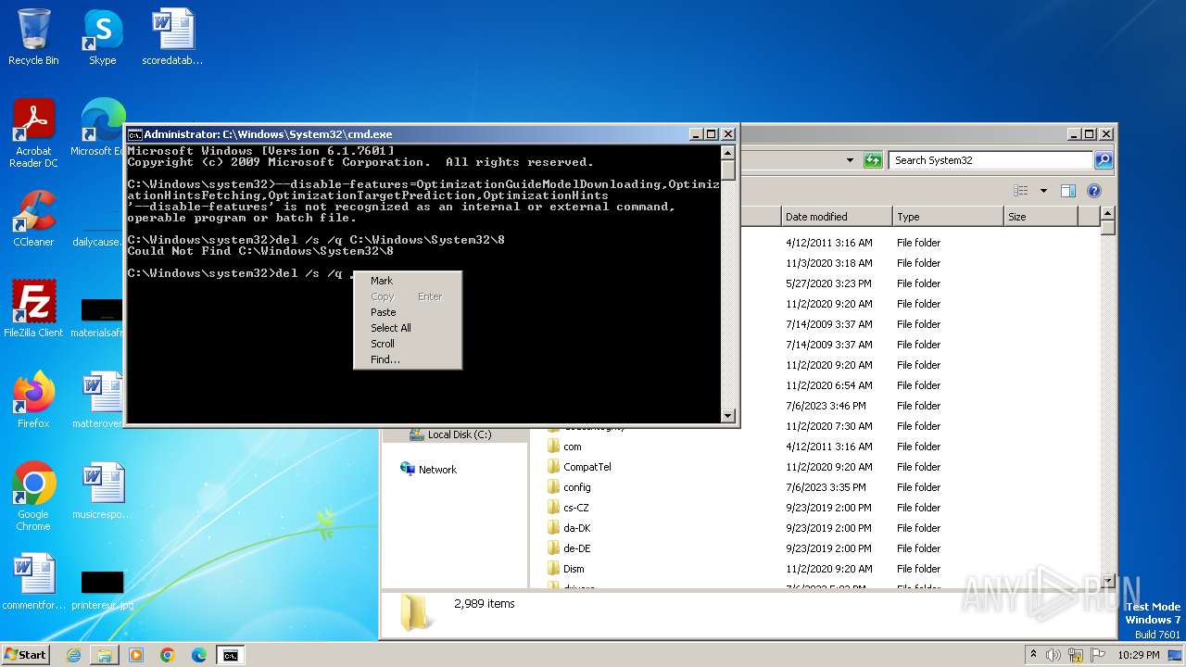This screenshot has height=667, width=1186.
Task: Switch to cmd via taskbar button
Action: [x=230, y=655]
